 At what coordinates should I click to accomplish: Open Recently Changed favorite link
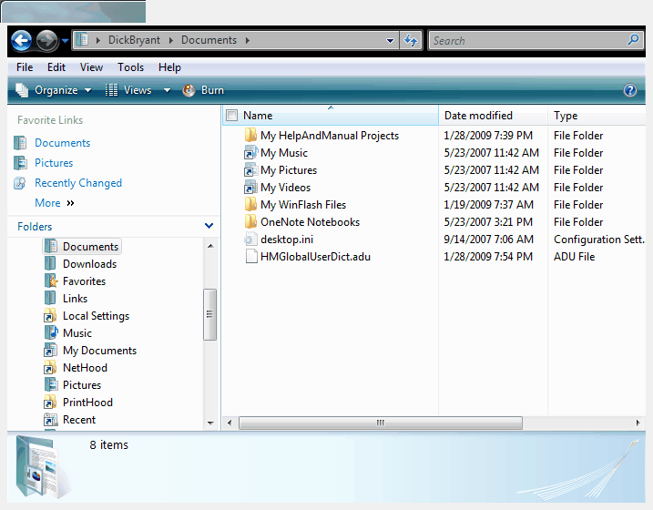78,183
